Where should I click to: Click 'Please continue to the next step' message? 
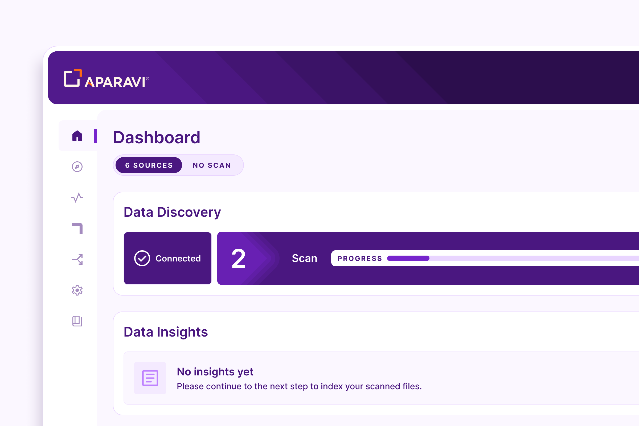(299, 386)
